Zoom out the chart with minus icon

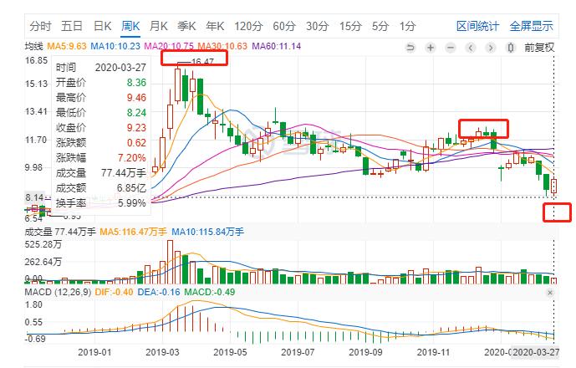coord(451,48)
